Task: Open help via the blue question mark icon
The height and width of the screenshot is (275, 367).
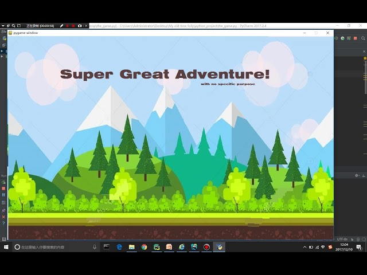Action: tap(3, 223)
